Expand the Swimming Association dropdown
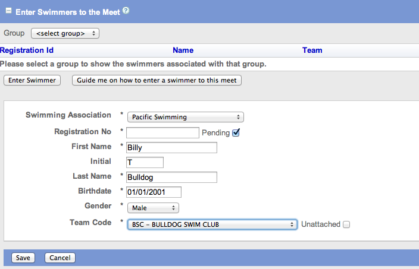Image resolution: width=419 pixels, height=269 pixels. [x=185, y=117]
